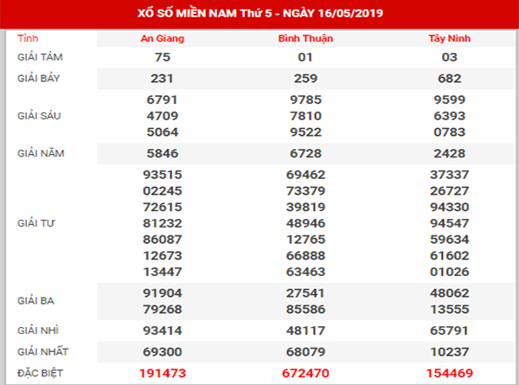Click the An Giang province column header
The image size is (519, 385).
click(x=163, y=39)
